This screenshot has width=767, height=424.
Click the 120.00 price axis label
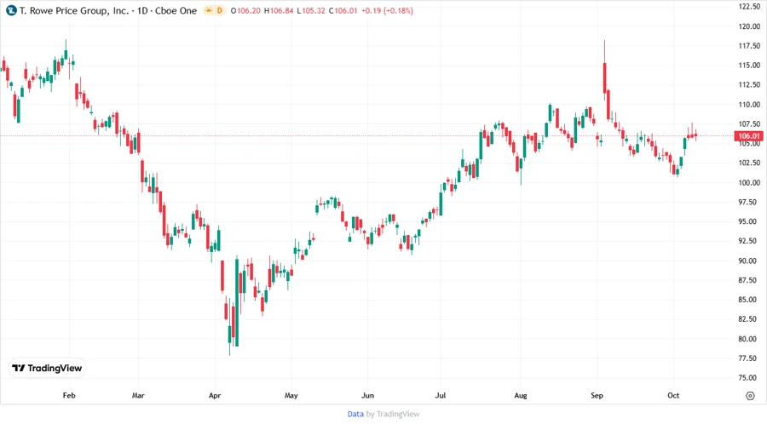click(749, 26)
